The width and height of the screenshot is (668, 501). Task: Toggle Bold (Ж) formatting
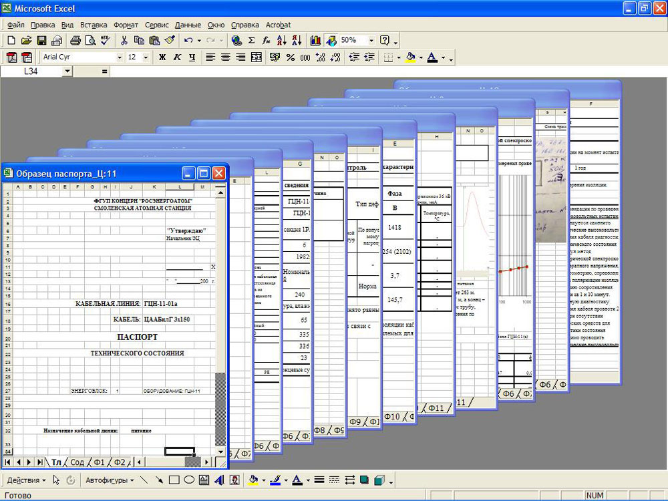tap(162, 57)
